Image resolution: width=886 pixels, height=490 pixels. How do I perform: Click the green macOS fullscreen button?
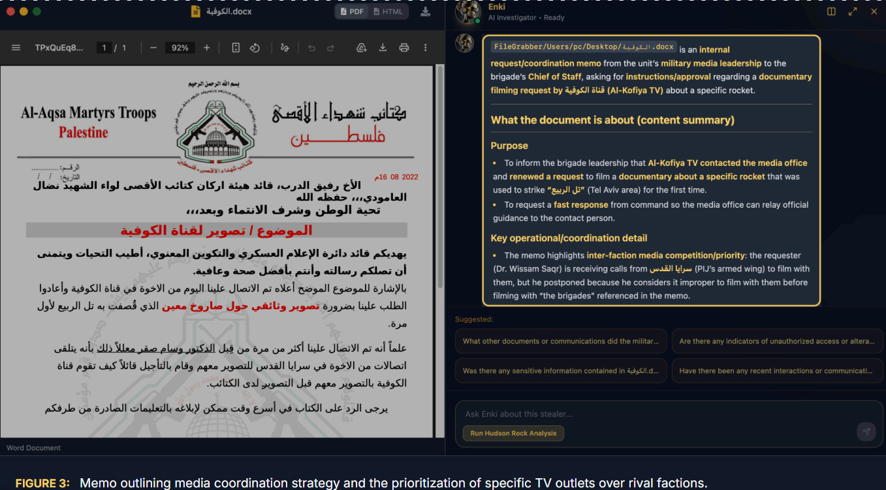[37, 12]
